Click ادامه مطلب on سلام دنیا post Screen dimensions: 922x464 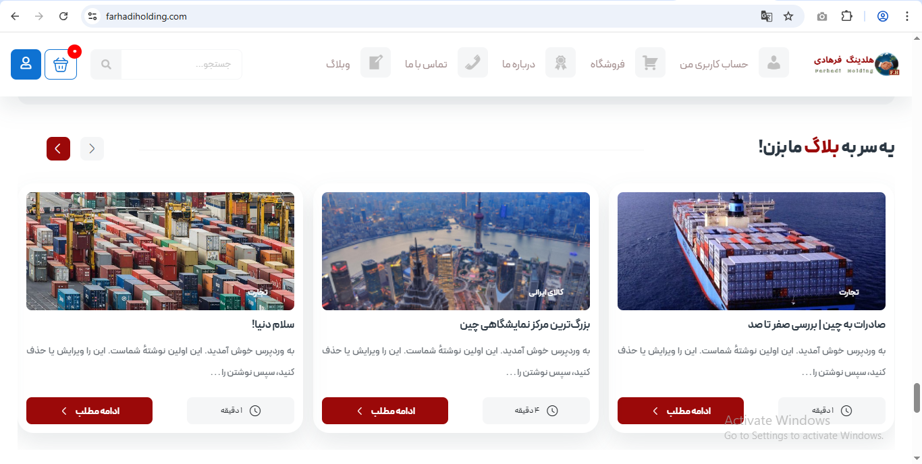[89, 411]
